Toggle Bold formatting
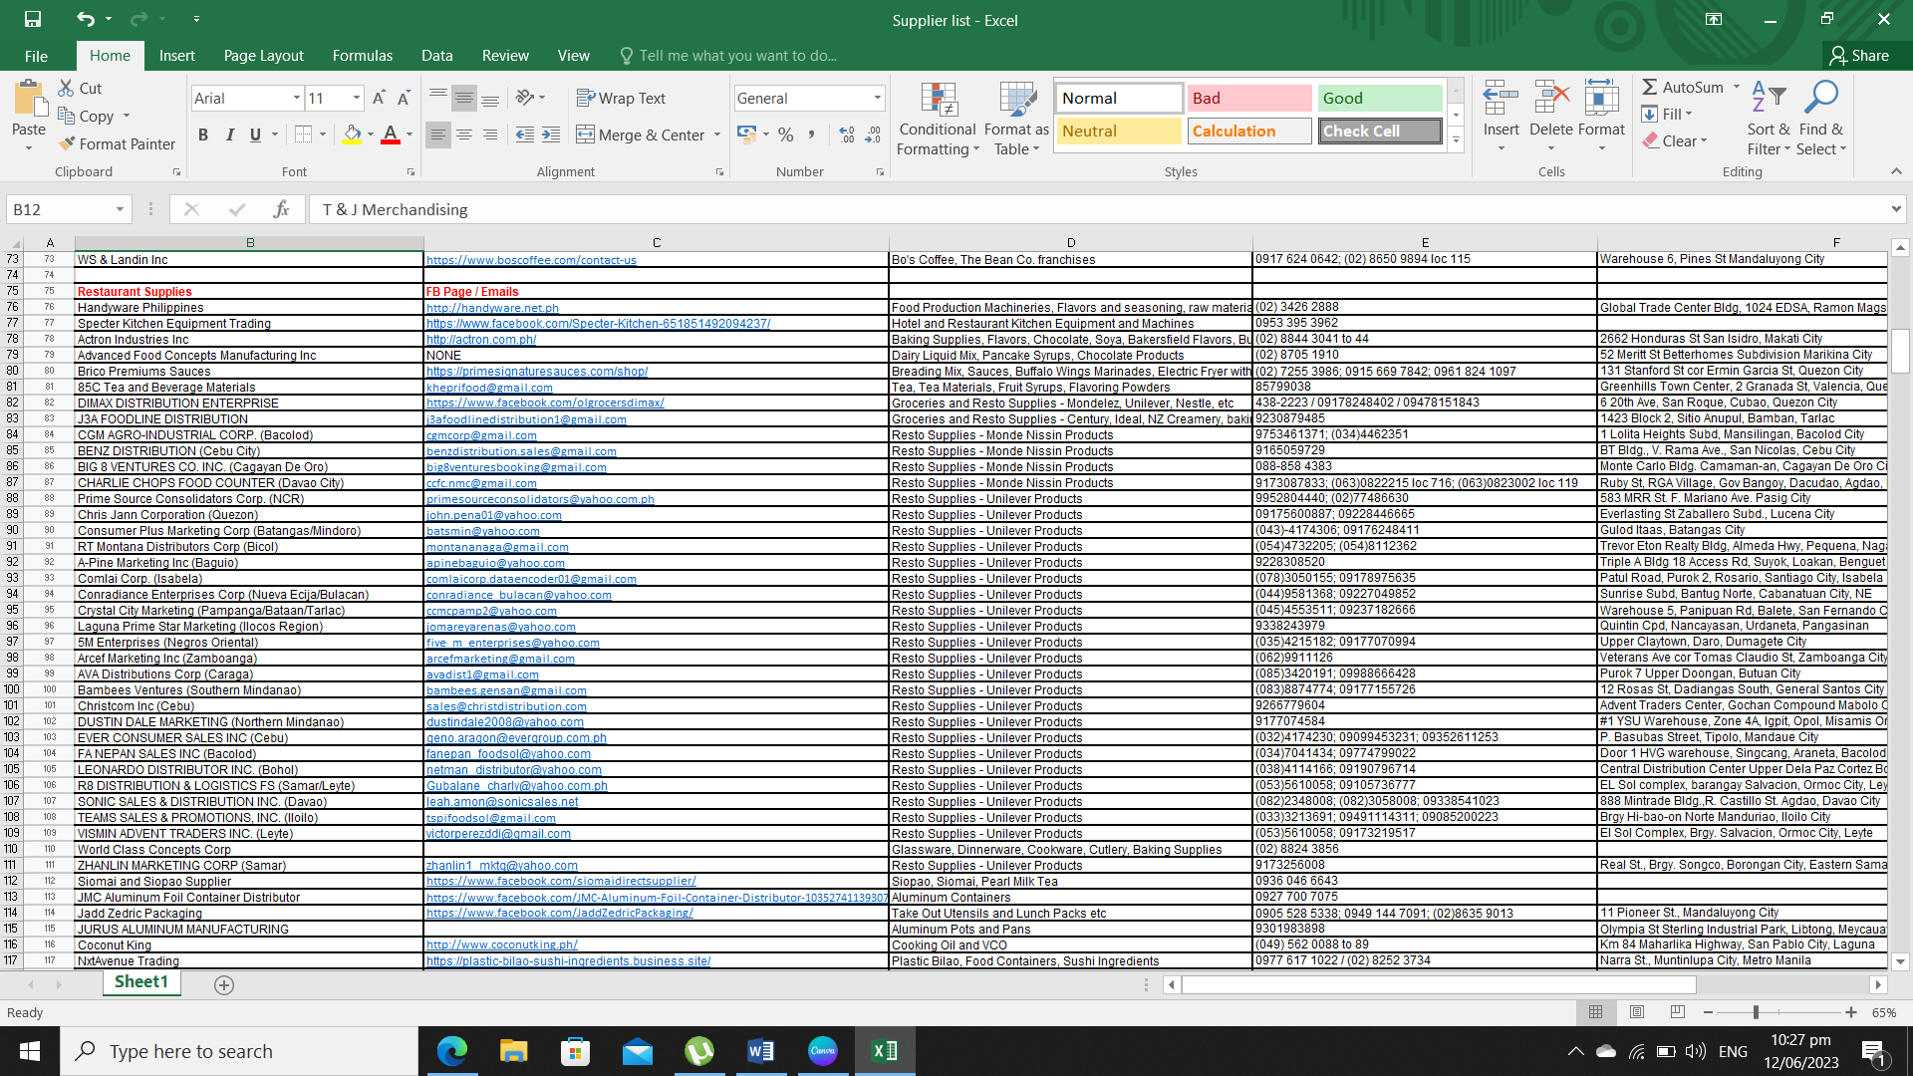 [x=203, y=134]
